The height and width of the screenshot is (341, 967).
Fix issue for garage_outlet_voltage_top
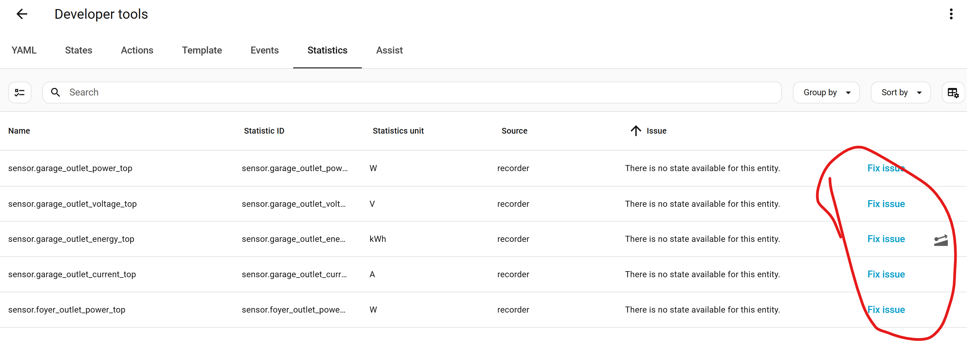coord(886,204)
